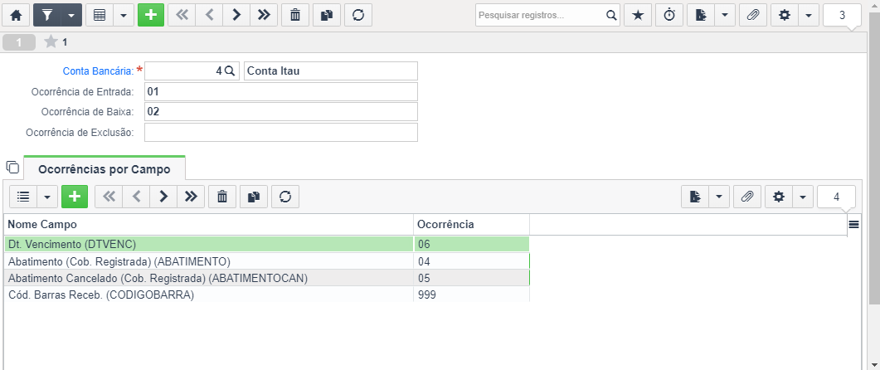Viewport: 880px width, 370px height.
Task: Add a new row in subgrid toolbar
Action: (75, 197)
